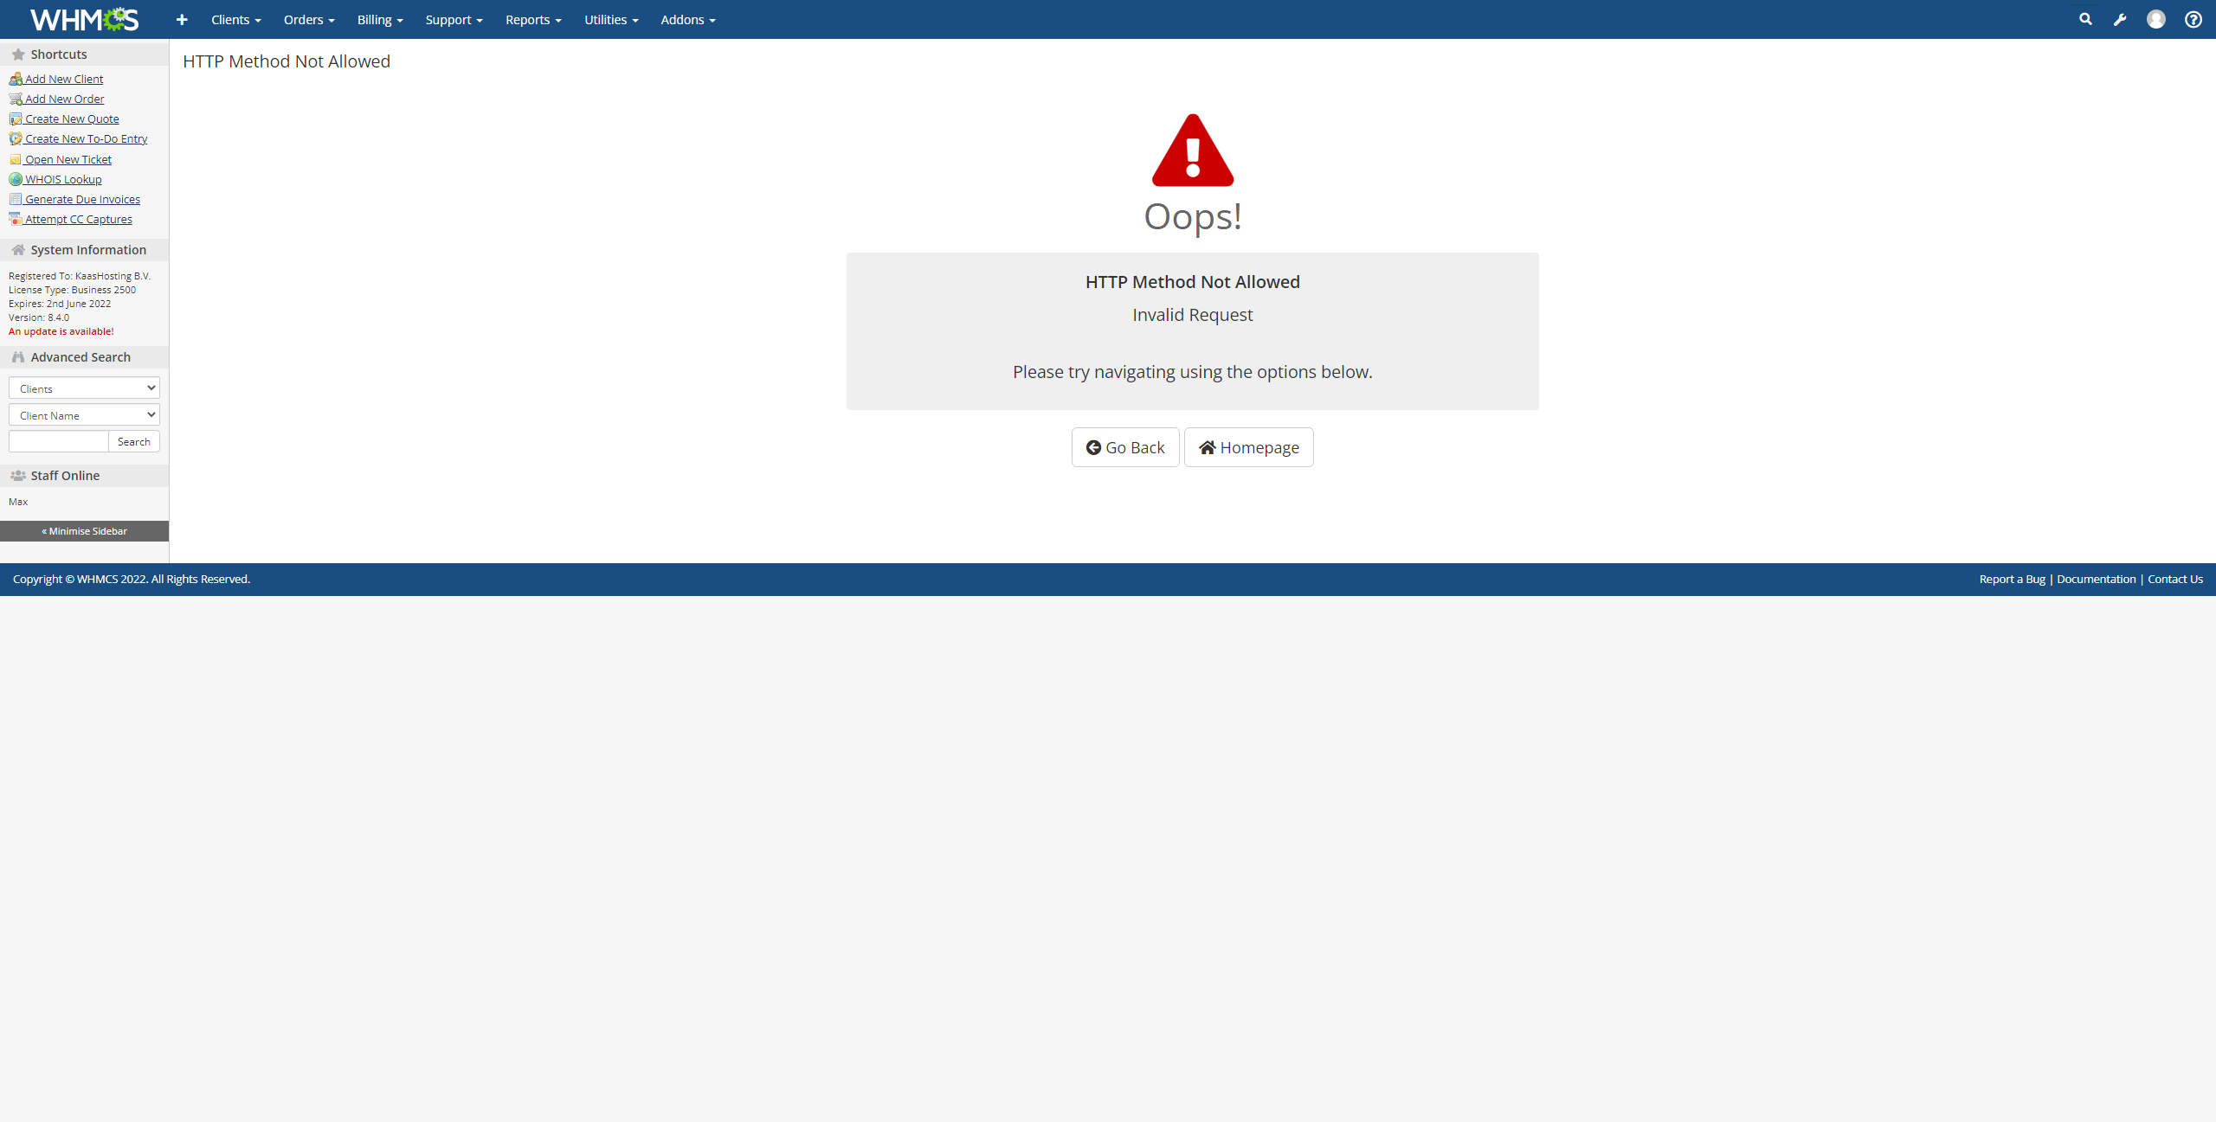Click An update is available notice
This screenshot has height=1122, width=2216.
61,331
